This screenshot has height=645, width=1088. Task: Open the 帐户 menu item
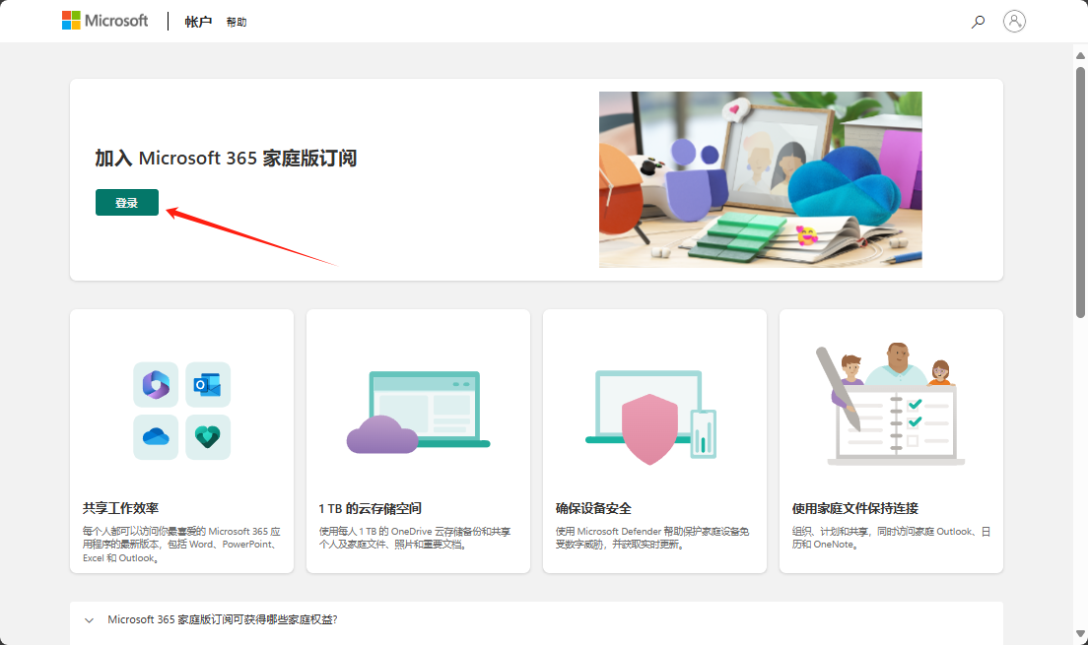coord(198,21)
